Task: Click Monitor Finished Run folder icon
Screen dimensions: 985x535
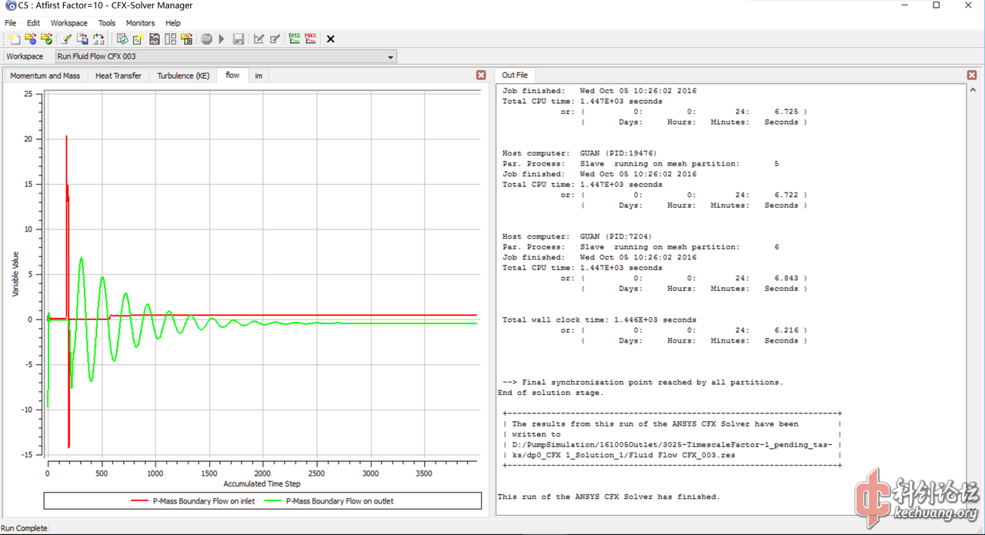Action: click(47, 39)
